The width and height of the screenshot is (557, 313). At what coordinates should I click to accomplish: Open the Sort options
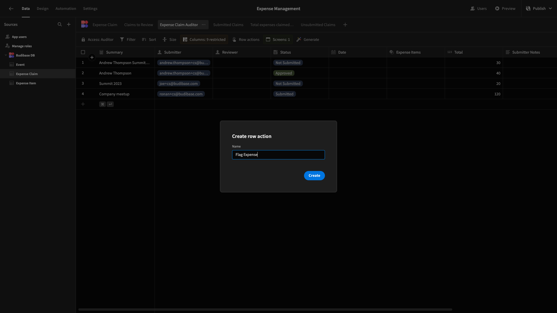[x=149, y=40]
